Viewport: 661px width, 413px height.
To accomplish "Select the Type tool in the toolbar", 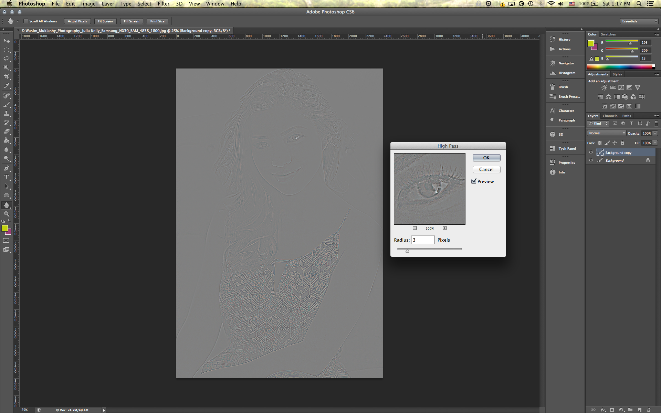I will click(x=7, y=177).
